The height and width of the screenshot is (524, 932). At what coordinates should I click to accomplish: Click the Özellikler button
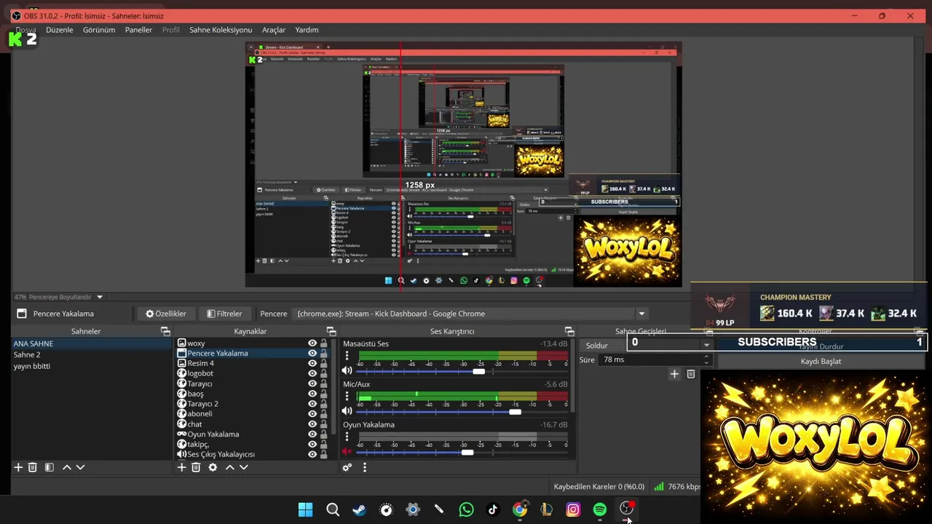point(166,314)
